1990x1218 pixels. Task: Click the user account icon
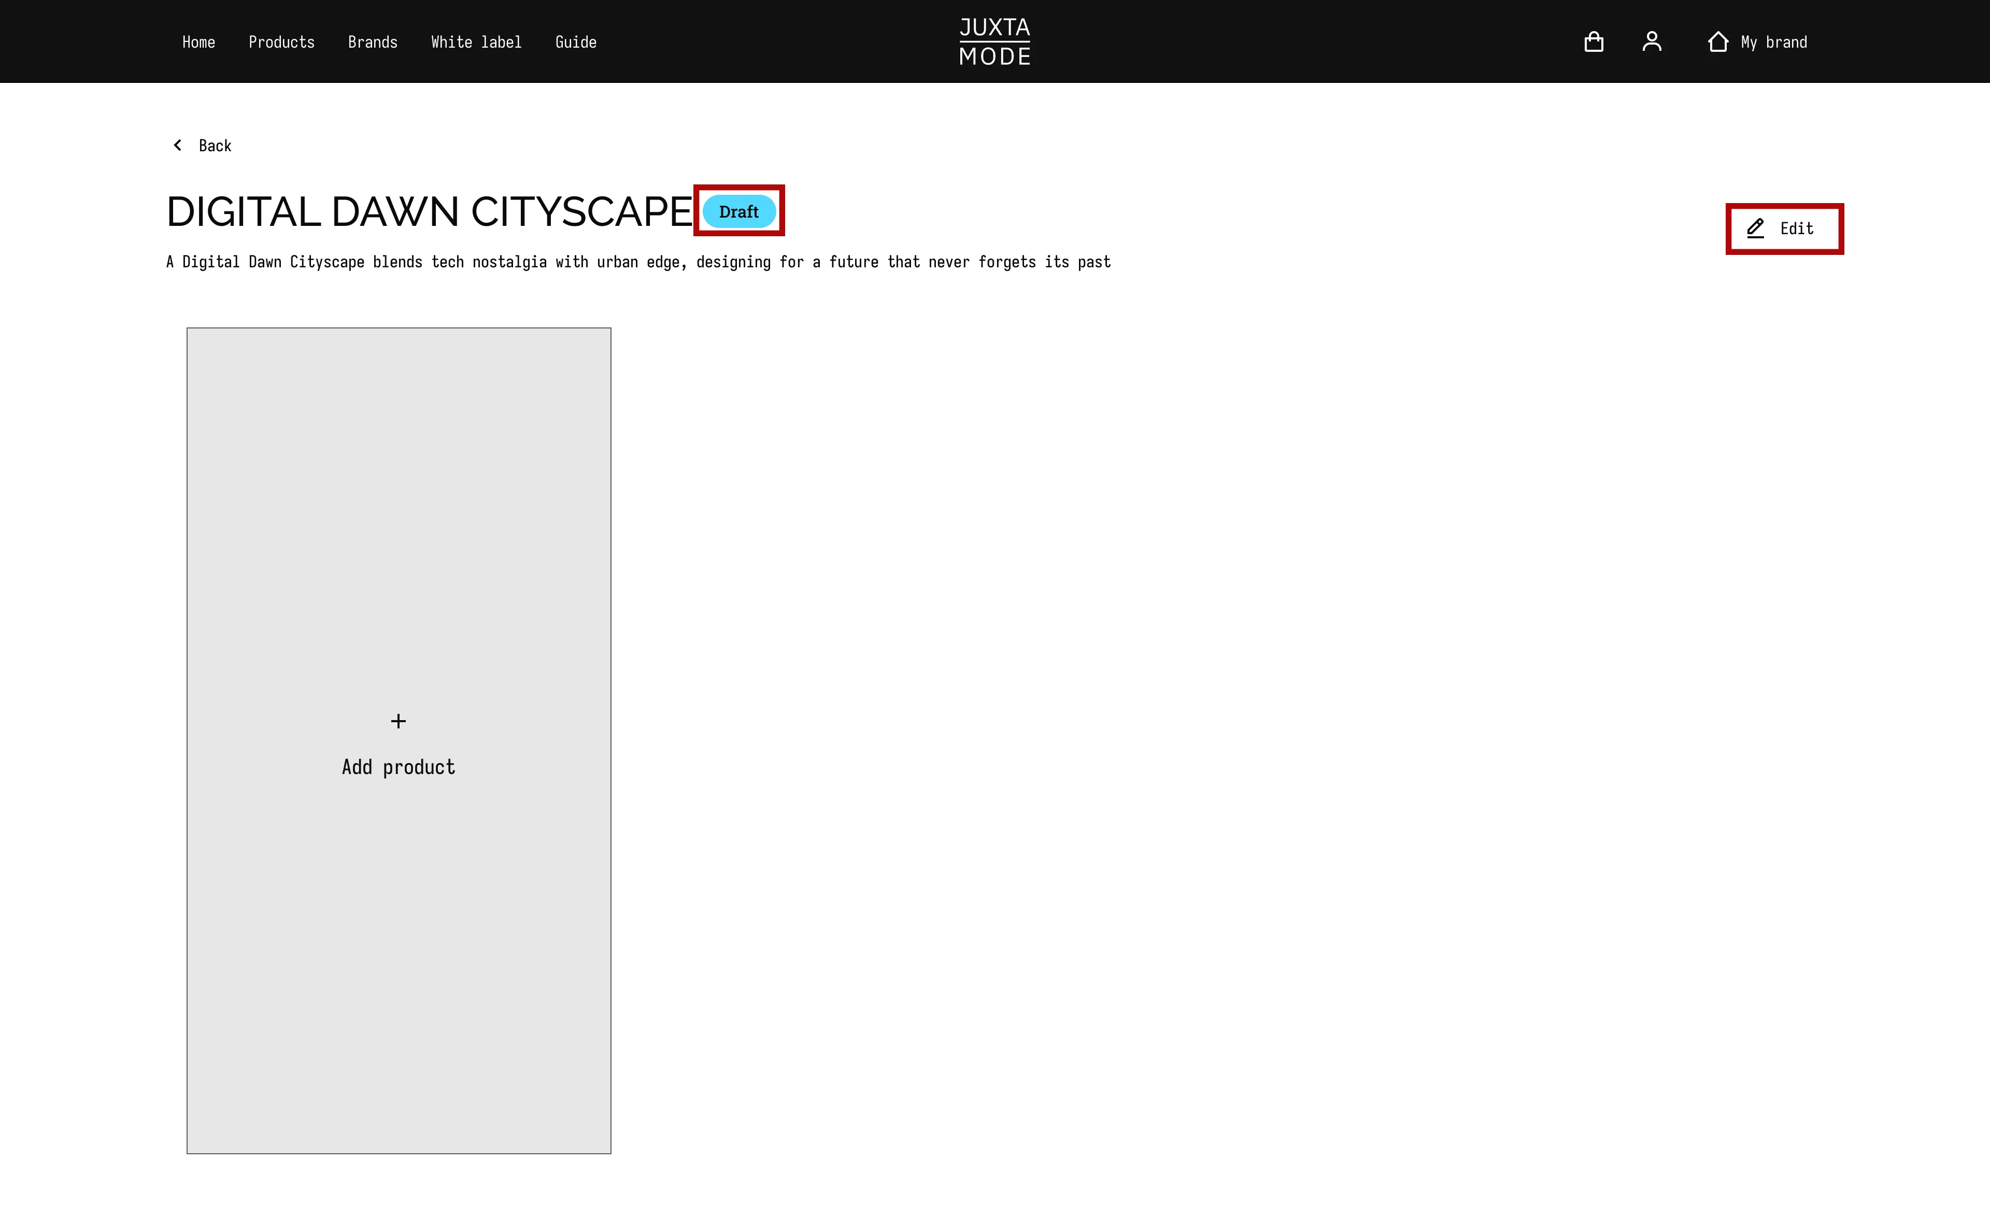point(1652,42)
